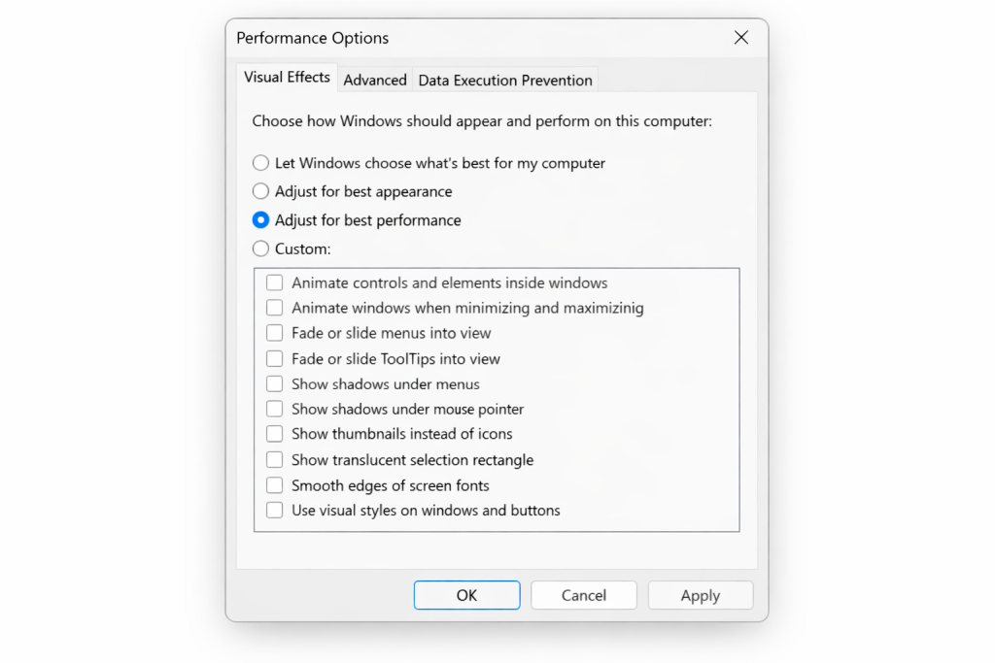
Task: Select "Adjust for best appearance"
Action: click(x=260, y=191)
